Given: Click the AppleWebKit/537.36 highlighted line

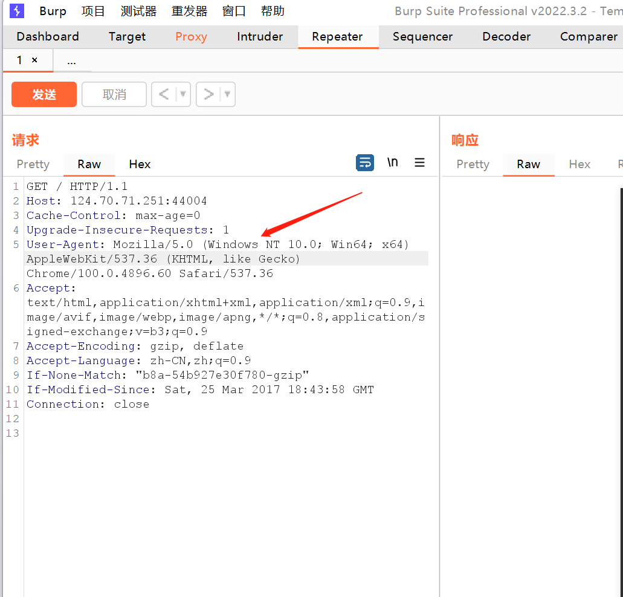Looking at the screenshot, I should 227,259.
